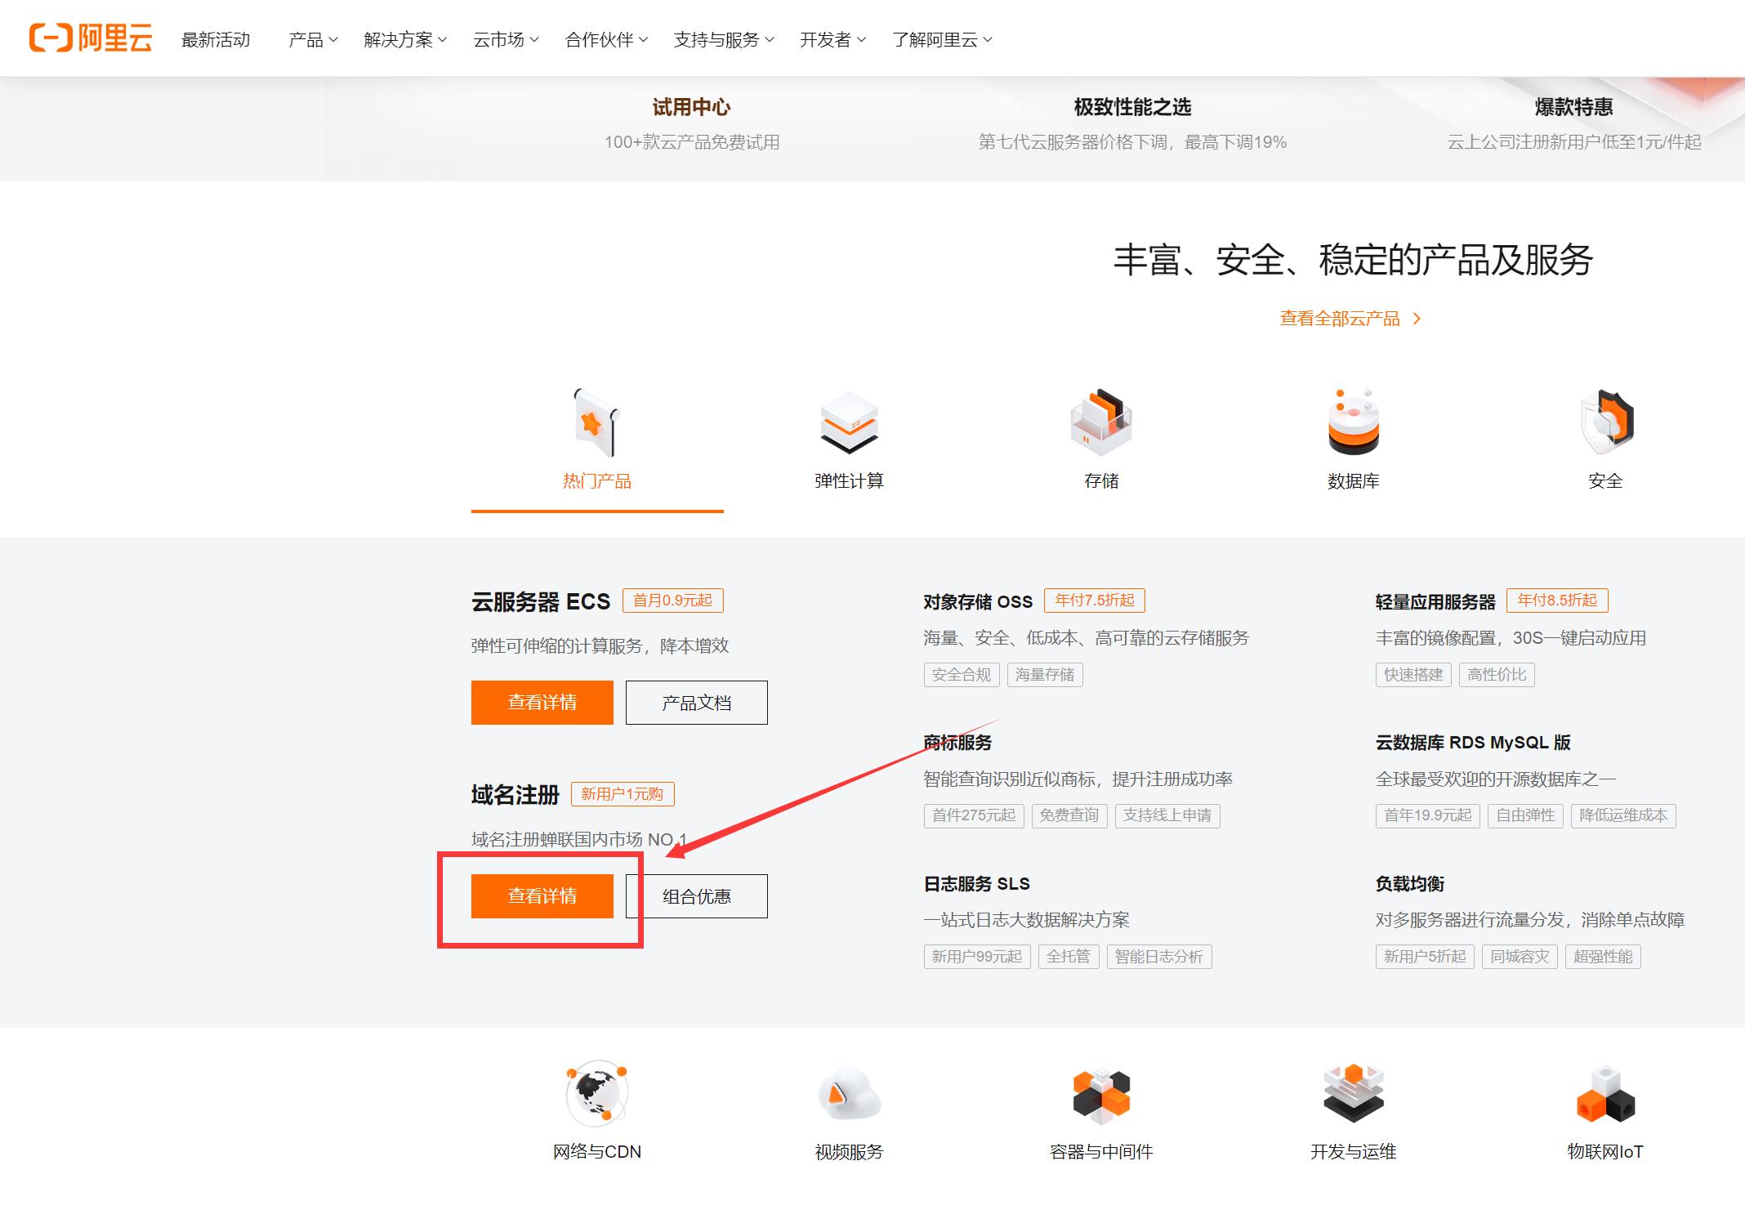The width and height of the screenshot is (1745, 1219).
Task: Open the 解决方案 dropdown menu
Action: point(404,38)
